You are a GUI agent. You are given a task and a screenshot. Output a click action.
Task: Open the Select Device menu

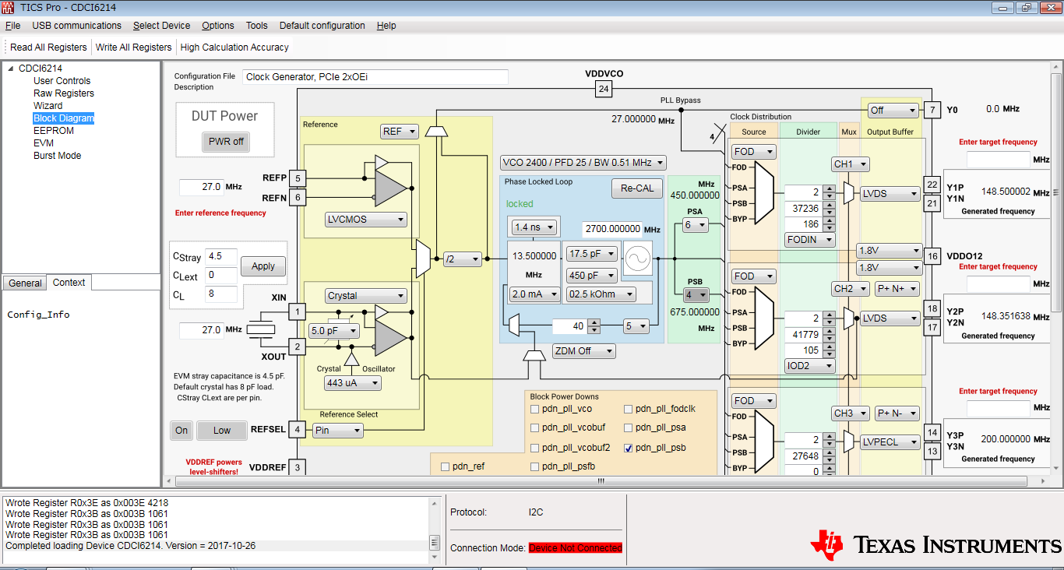[161, 26]
